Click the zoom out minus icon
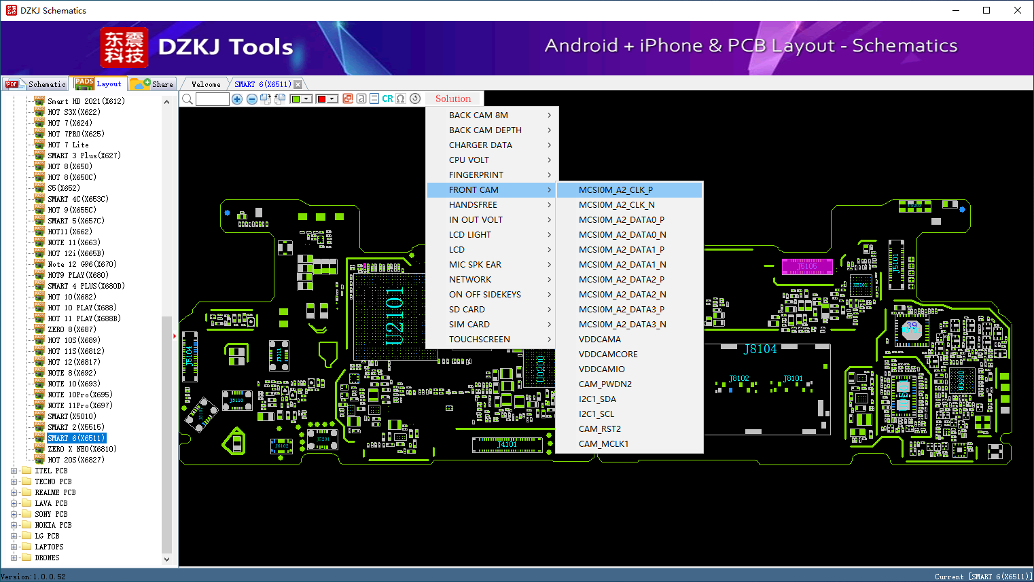The image size is (1034, 582). pyautogui.click(x=252, y=99)
